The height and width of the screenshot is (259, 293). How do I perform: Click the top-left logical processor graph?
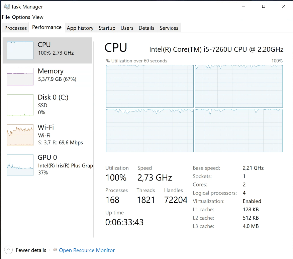click(150, 86)
